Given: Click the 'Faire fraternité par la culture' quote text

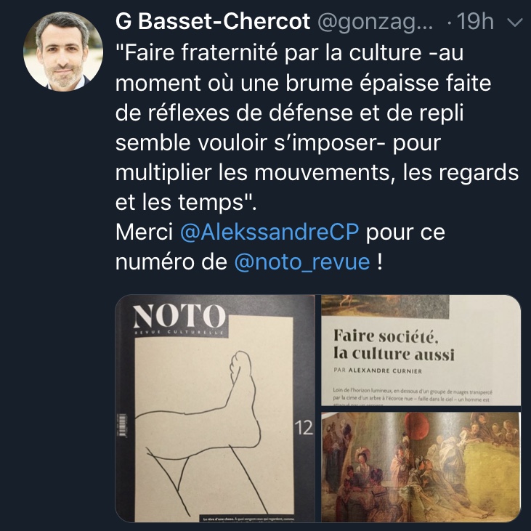Looking at the screenshot, I should pos(269,53).
